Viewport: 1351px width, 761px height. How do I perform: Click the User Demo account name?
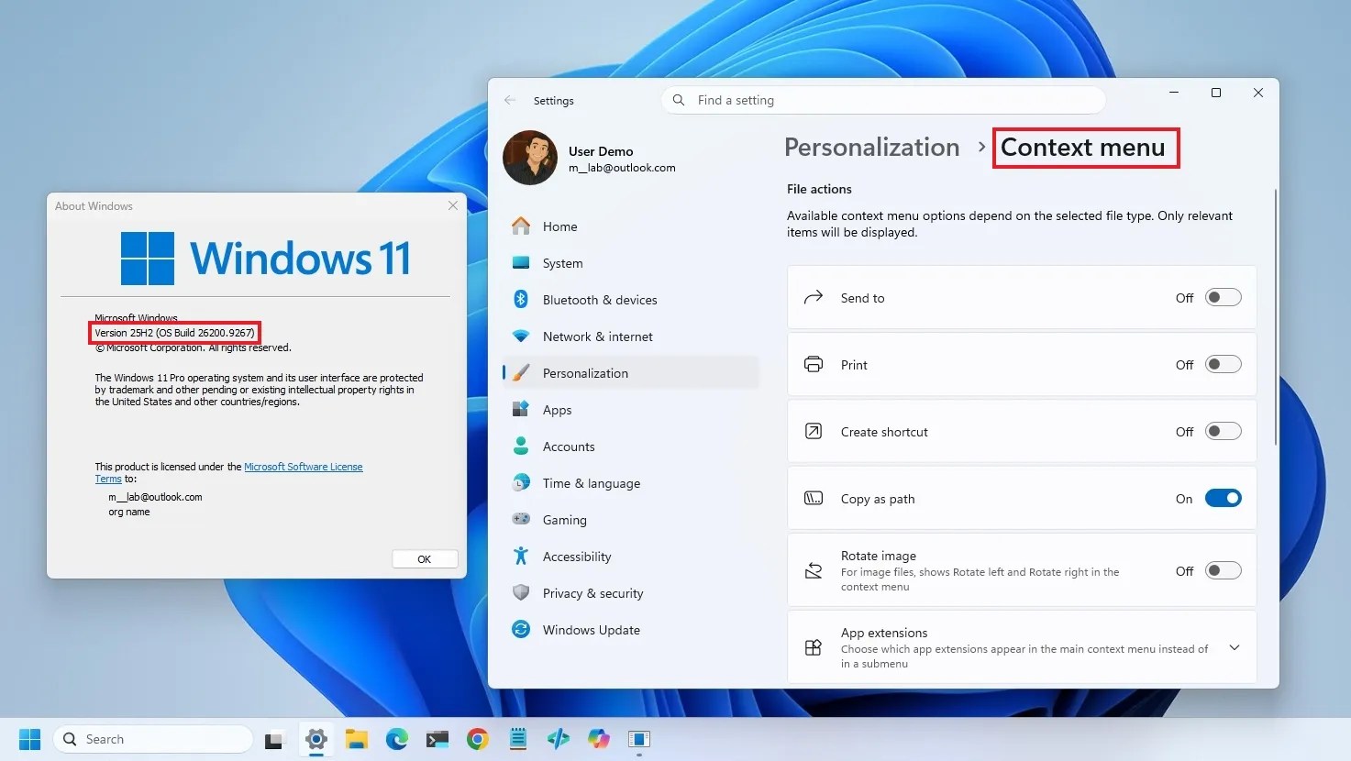pos(601,151)
